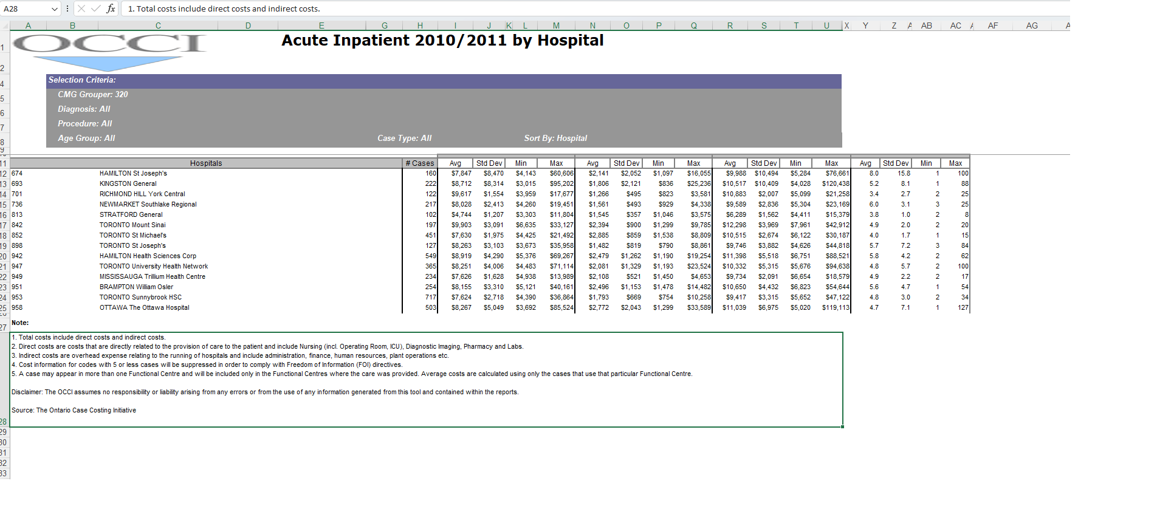Open the Name Box dropdown arrow
Screen dimensions: 1157x520
tap(55, 9)
